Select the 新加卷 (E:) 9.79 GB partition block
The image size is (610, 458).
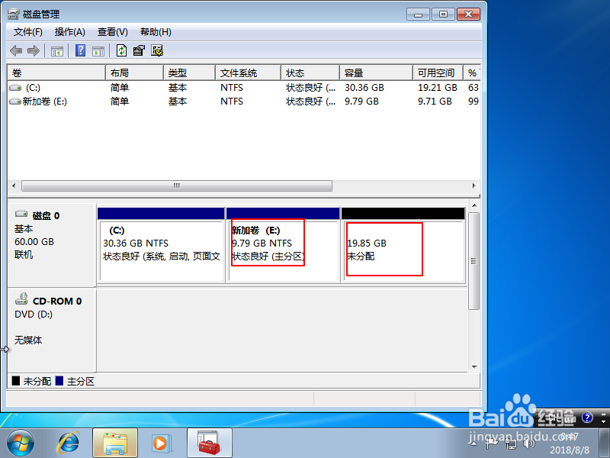point(283,244)
